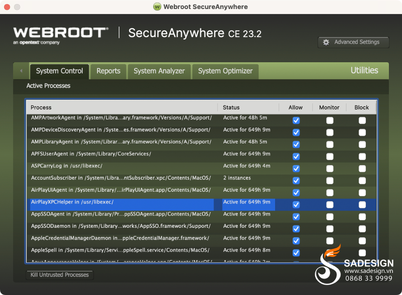Set Monitor for AccountSubscriber

tap(330, 180)
